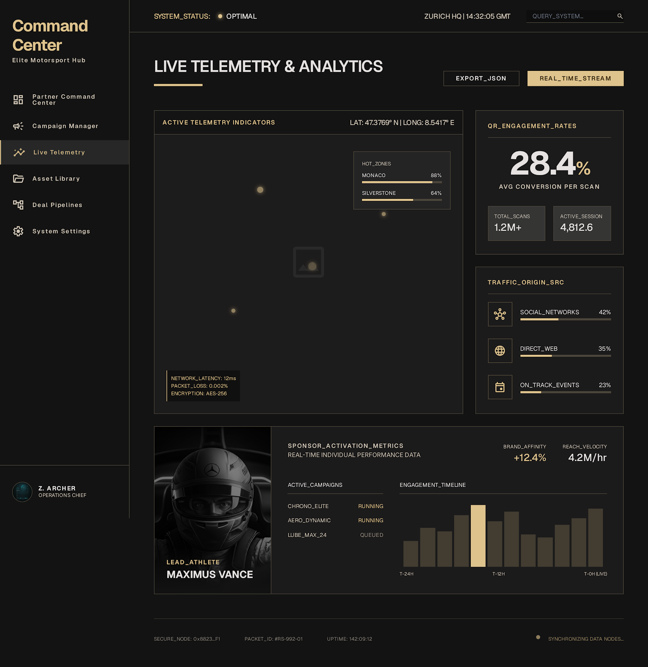The width and height of the screenshot is (648, 667).
Task: Click the Live Telemetry sparkline icon
Action: (19, 152)
